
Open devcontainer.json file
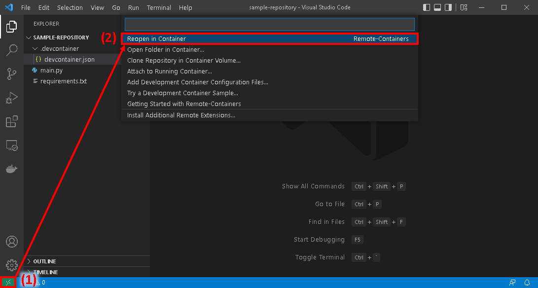(x=70, y=59)
